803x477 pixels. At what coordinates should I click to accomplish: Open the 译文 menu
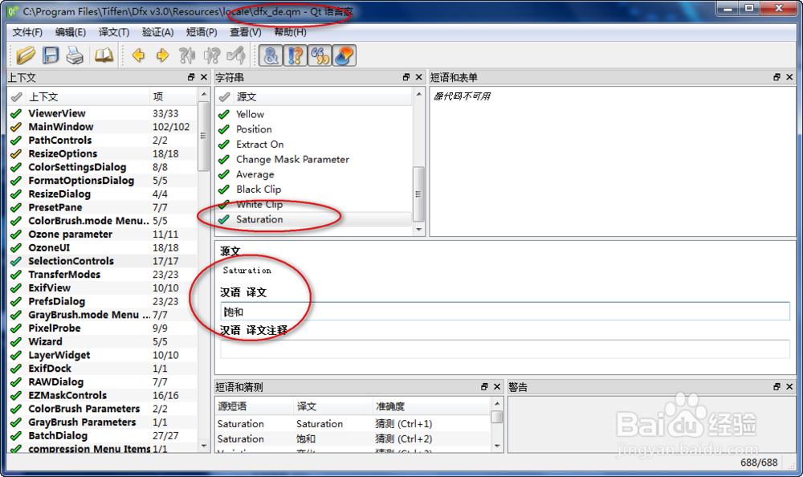pos(112,31)
